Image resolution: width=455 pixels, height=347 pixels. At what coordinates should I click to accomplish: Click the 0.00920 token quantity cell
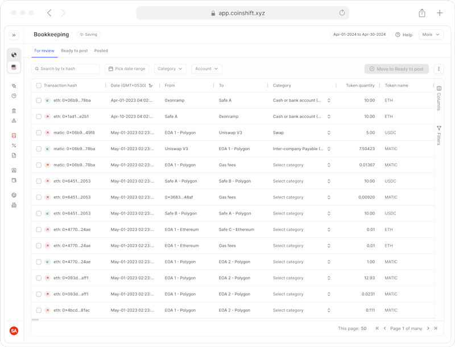pyautogui.click(x=366, y=197)
